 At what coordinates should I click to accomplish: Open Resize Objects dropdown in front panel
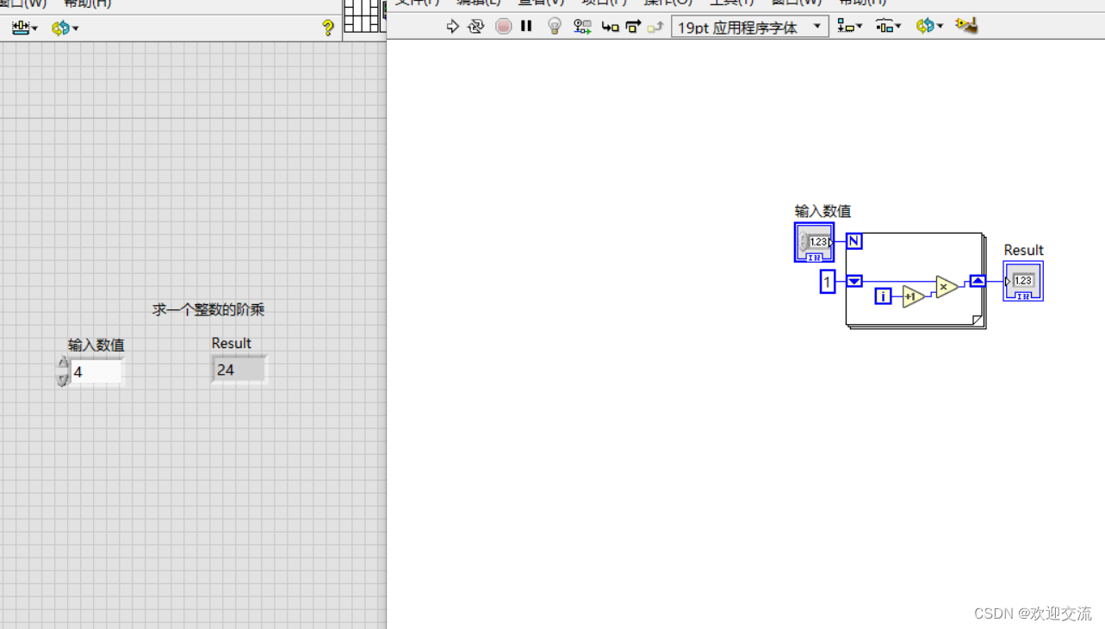[x=24, y=28]
